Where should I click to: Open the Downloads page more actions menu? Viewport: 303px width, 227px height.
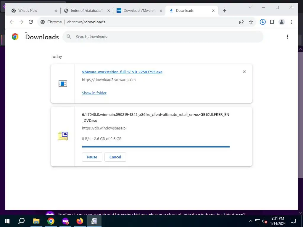click(288, 37)
